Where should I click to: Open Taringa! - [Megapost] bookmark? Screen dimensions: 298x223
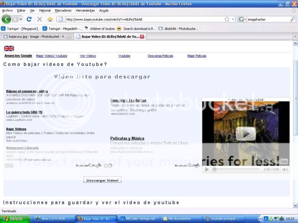pyautogui.click(x=21, y=29)
